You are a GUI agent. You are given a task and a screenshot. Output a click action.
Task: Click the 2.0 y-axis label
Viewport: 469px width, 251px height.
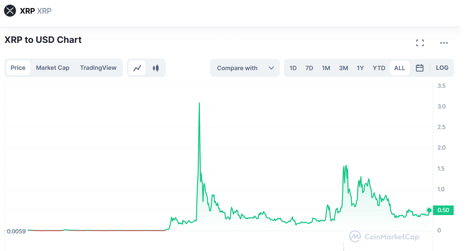click(442, 148)
